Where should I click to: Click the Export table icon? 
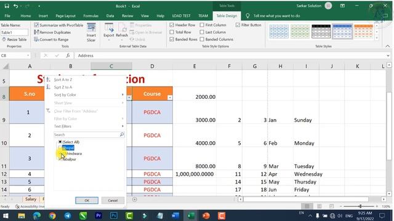pos(109,28)
